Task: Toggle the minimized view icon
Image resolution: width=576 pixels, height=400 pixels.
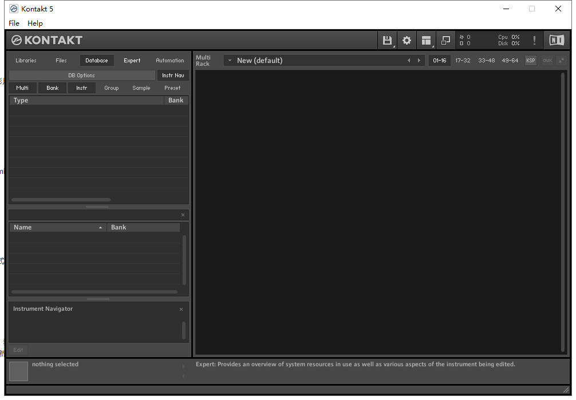Action: [x=445, y=41]
